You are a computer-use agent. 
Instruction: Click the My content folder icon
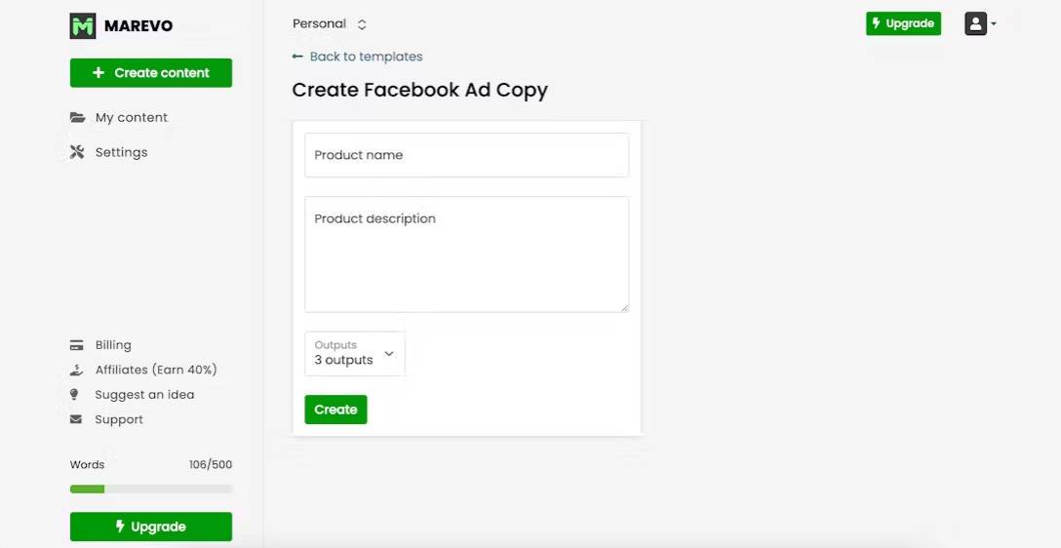click(x=77, y=118)
